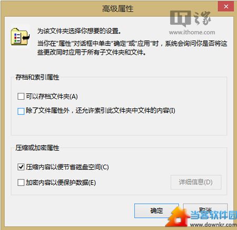Viewport: 237px width, 230px height.
Task: Open the www.ithome.com watermark link
Action: click(192, 32)
